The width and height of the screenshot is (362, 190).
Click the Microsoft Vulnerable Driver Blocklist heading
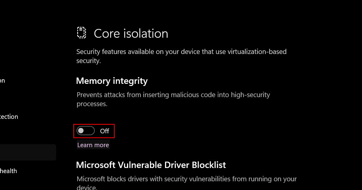(151, 165)
